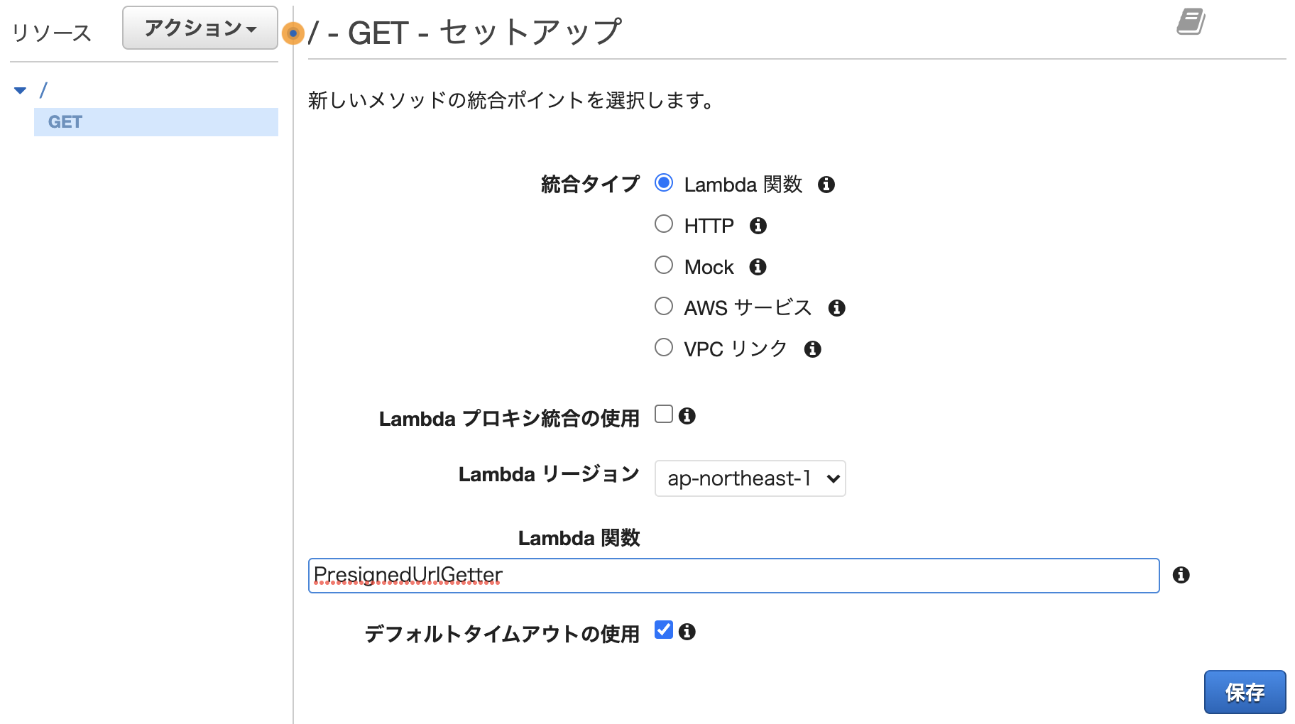Select the VPC リンク integration option
This screenshot has height=724, width=1295.
[x=663, y=347]
